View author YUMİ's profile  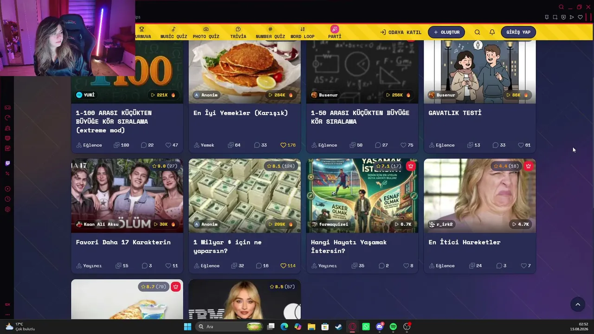click(x=85, y=95)
